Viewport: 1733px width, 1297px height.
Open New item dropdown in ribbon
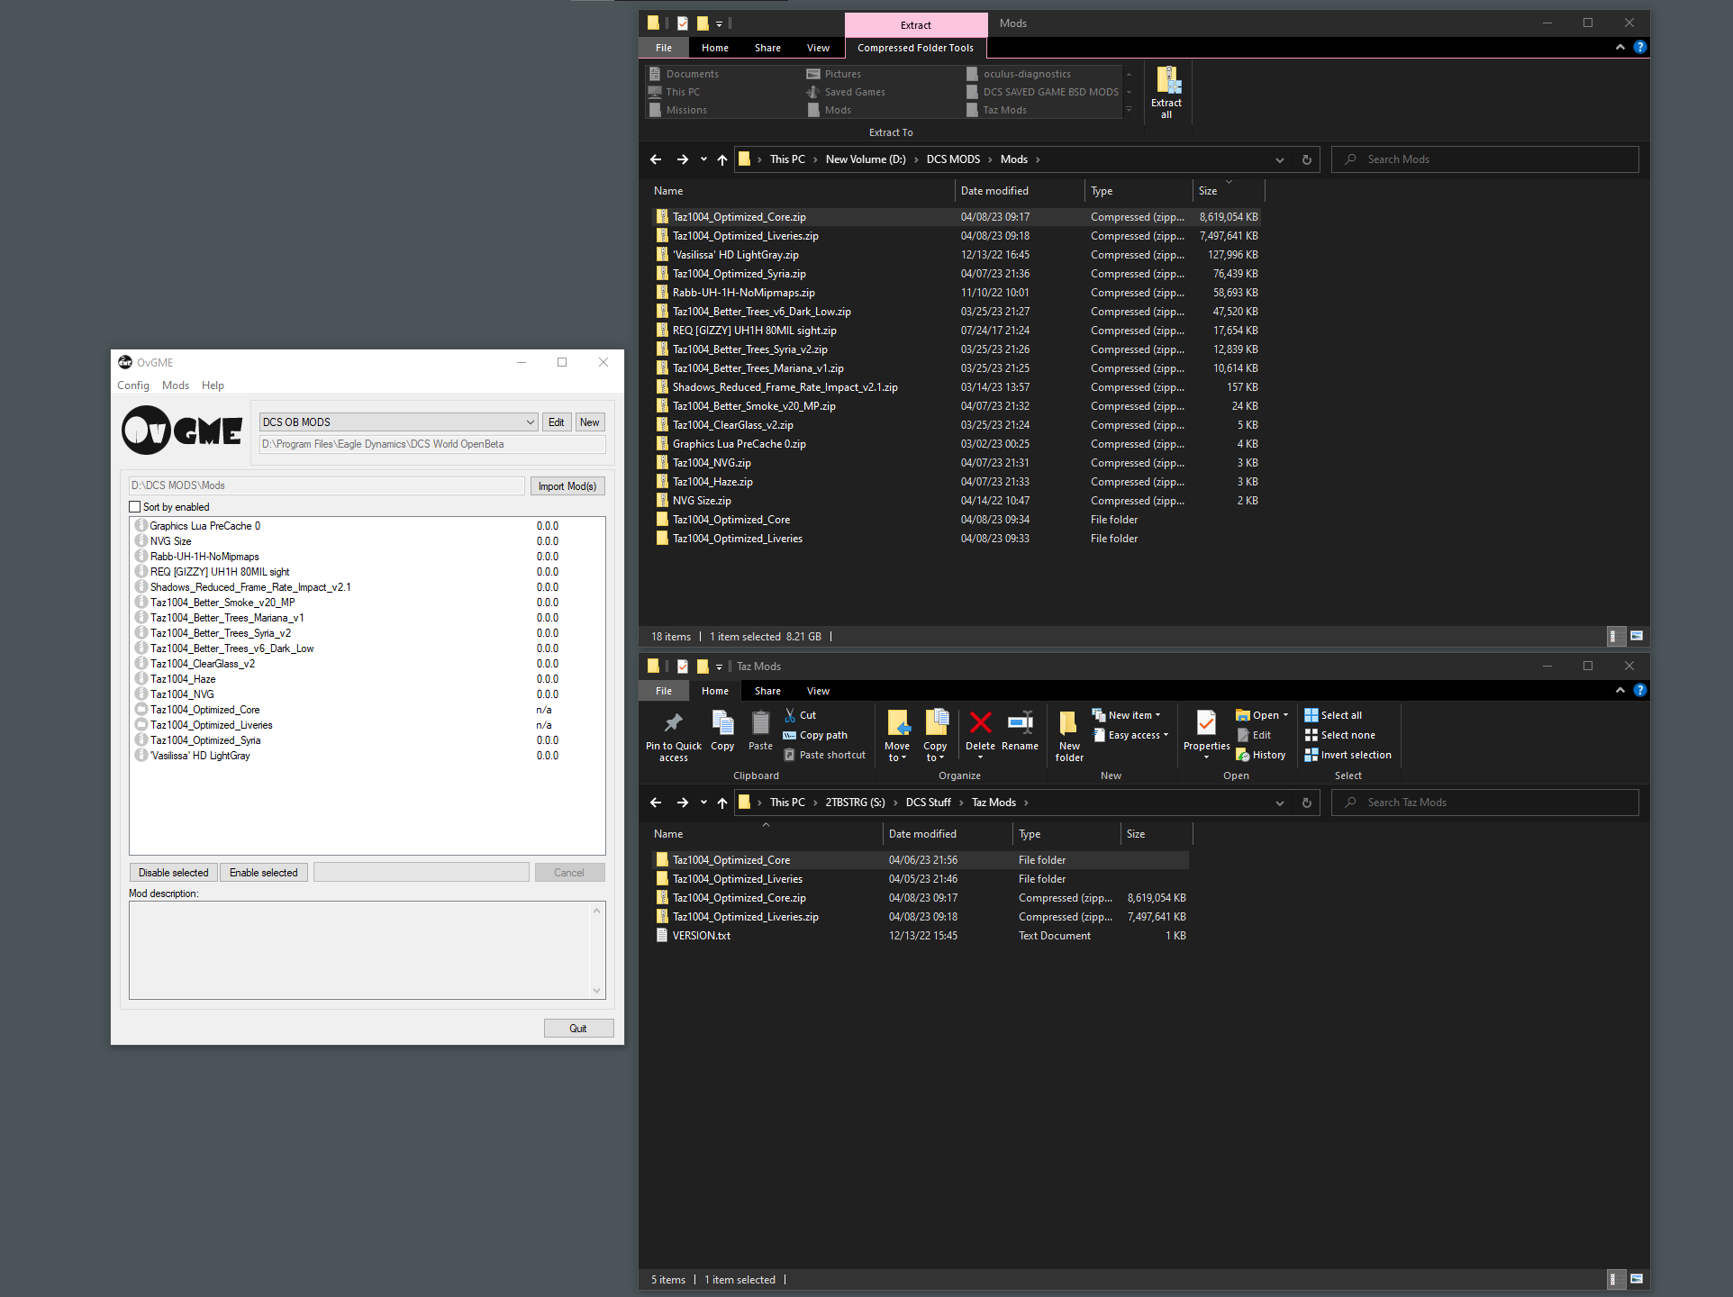pos(1126,715)
